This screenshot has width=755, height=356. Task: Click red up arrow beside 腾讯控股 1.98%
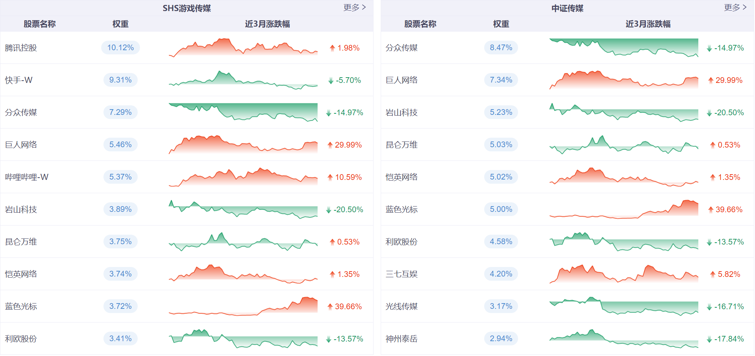coord(332,48)
